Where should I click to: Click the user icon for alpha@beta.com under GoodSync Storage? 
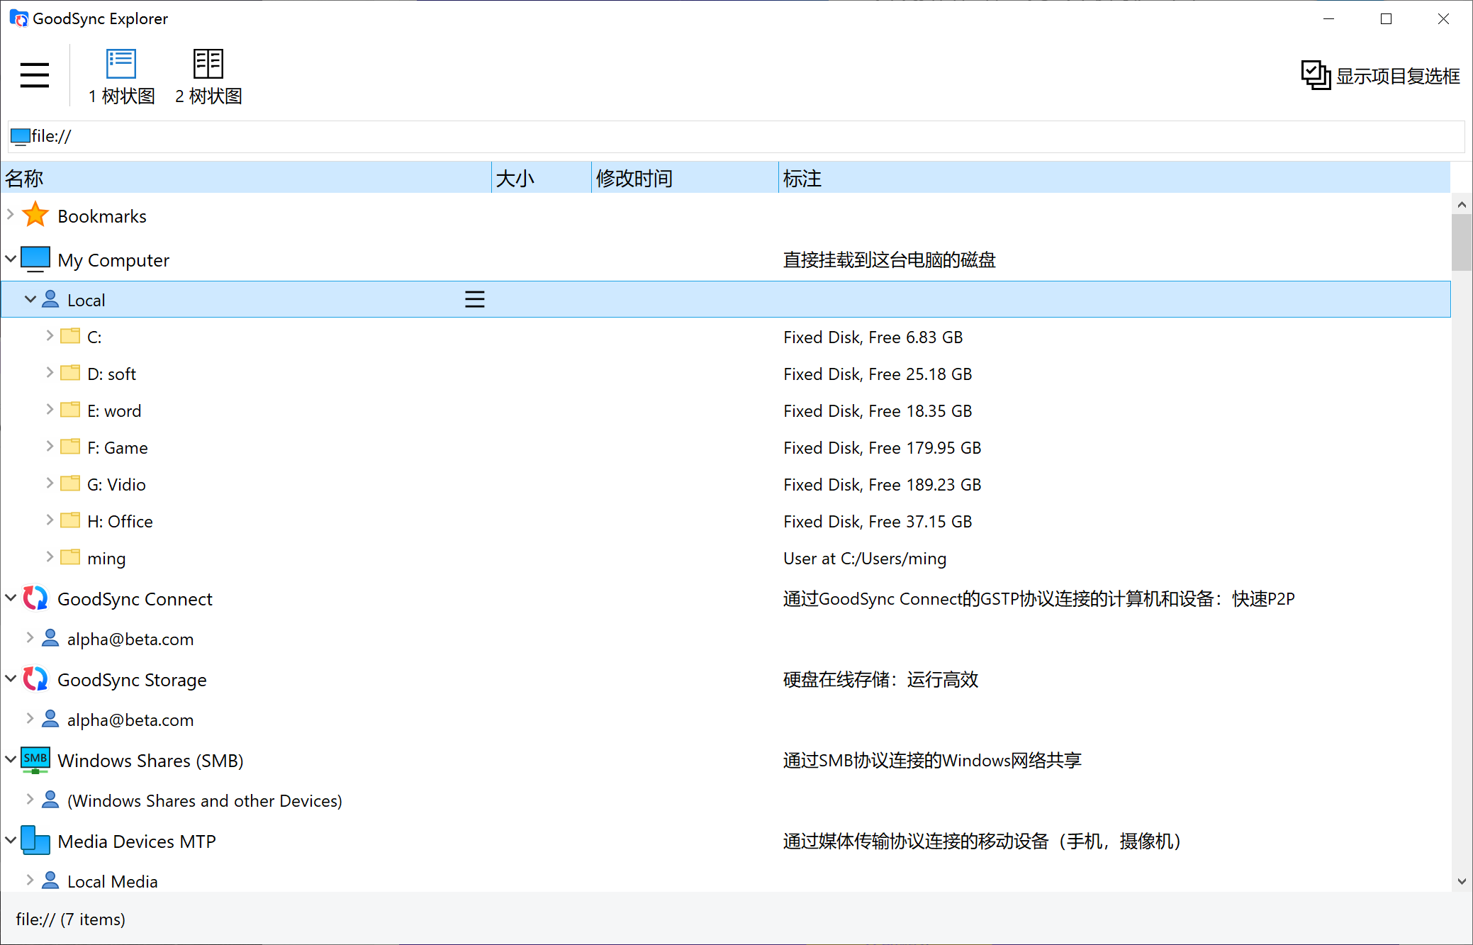coord(50,719)
